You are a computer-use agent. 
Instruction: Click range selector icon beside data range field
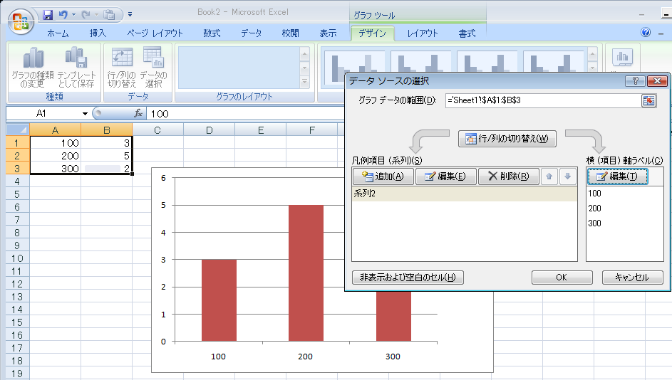tap(648, 100)
